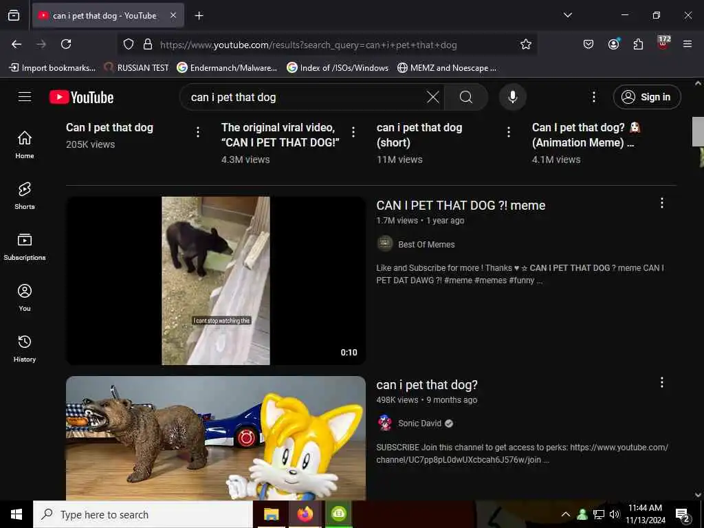Viewport: 704px width, 528px height.
Task: Open tracking protection shield
Action: 129,45
